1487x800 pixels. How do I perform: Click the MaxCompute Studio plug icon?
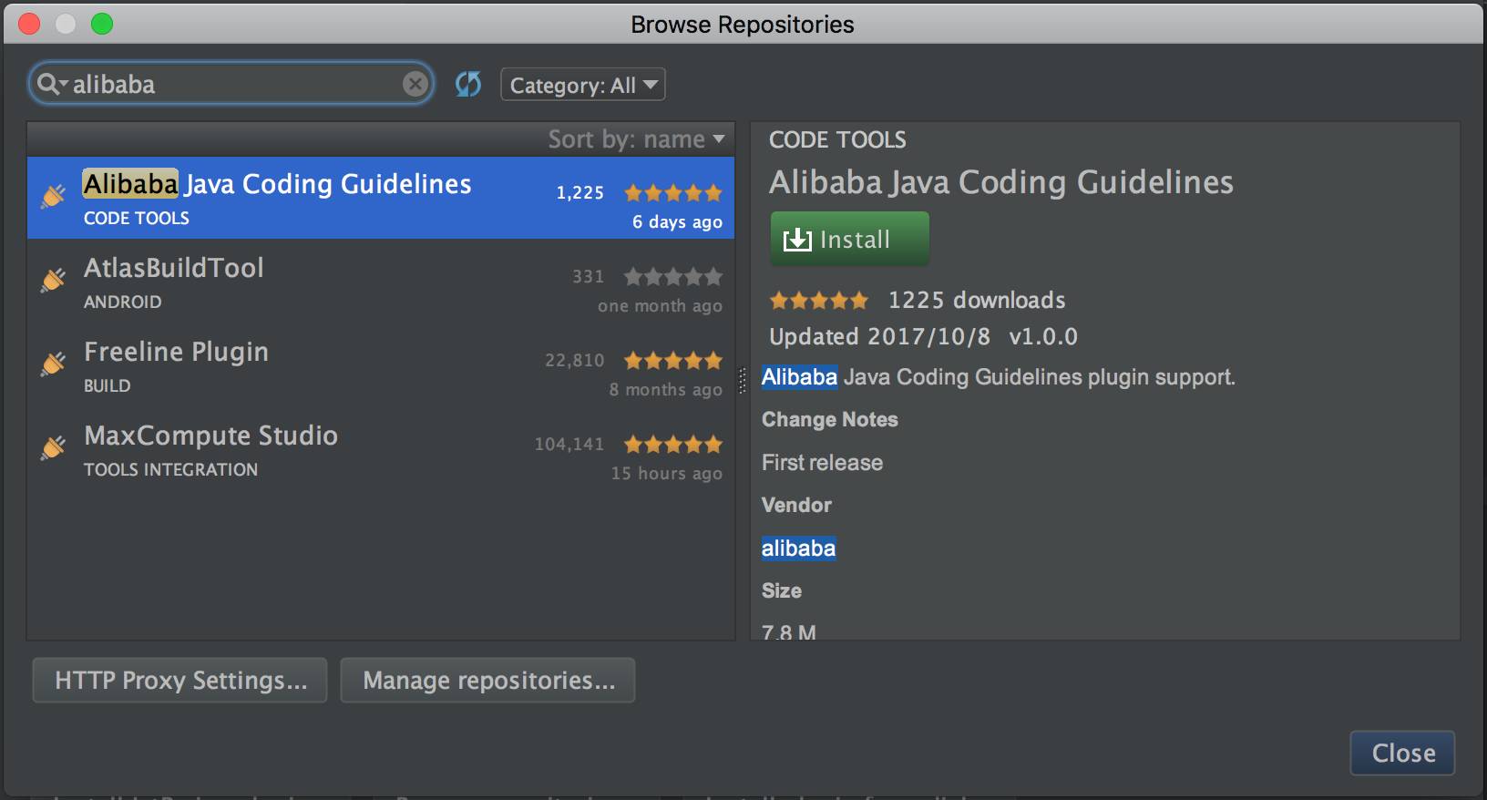coord(54,447)
